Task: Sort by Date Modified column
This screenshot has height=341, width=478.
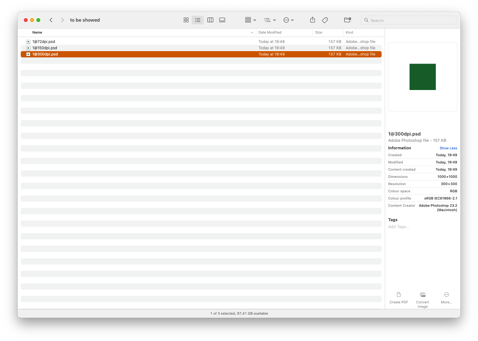Action: pos(270,33)
